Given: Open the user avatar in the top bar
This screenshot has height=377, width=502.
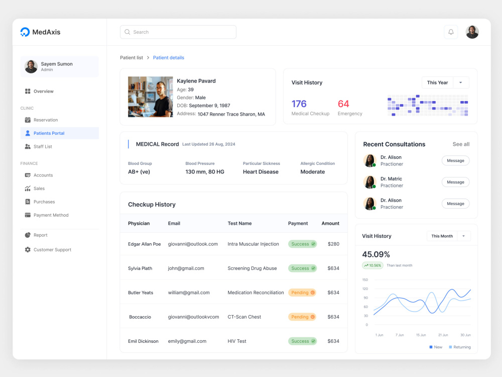Looking at the screenshot, I should click(x=472, y=32).
